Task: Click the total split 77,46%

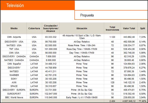Action: point(142,101)
